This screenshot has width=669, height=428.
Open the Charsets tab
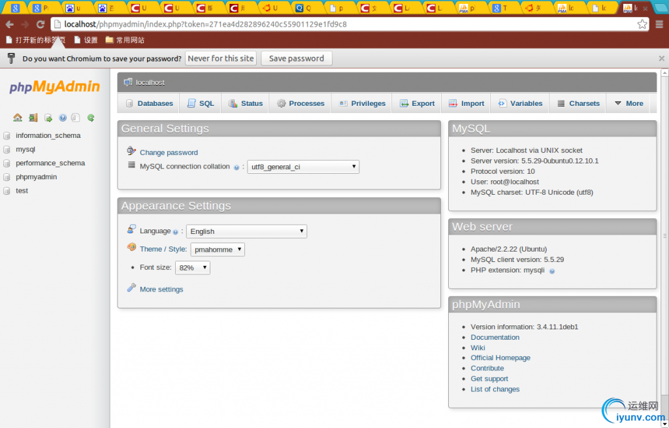(x=578, y=103)
